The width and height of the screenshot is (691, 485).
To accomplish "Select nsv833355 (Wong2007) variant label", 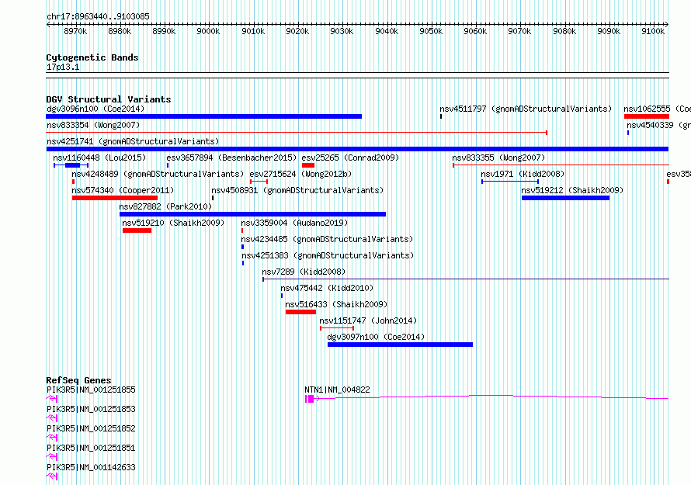I will [x=498, y=158].
